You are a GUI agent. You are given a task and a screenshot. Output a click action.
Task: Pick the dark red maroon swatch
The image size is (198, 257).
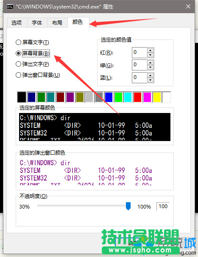(60, 97)
